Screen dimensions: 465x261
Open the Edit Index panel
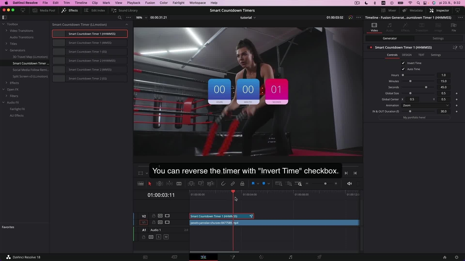pyautogui.click(x=94, y=11)
